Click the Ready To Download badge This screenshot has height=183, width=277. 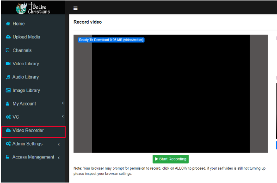[x=111, y=40]
